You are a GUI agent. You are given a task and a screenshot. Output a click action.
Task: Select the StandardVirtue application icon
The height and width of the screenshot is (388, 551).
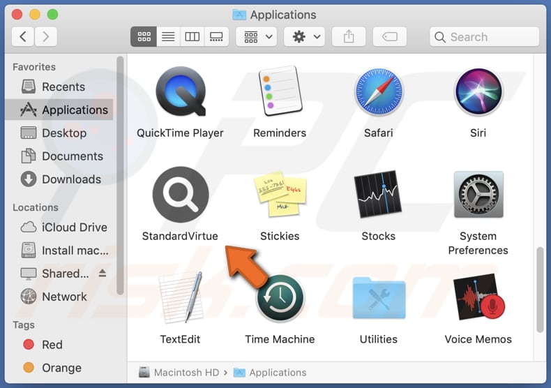(x=180, y=195)
